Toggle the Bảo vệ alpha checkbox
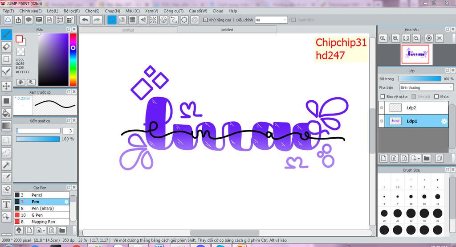Screen dimensions: 456x247 (x=383, y=96)
